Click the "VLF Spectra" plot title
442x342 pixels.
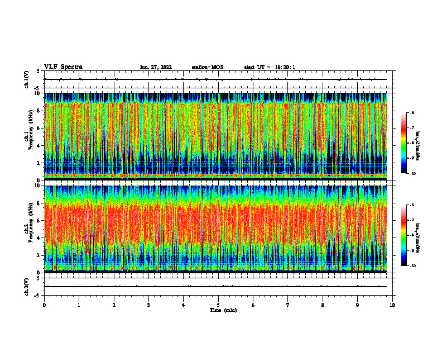(x=63, y=67)
